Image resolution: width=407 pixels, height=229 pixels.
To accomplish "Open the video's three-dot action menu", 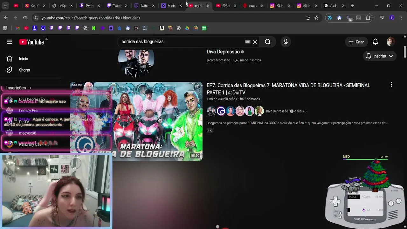I will coord(391,85).
